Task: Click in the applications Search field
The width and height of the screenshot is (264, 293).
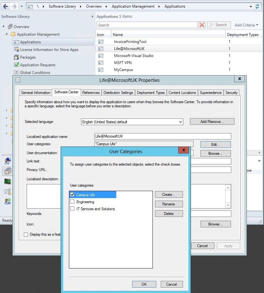Action: pos(147,25)
